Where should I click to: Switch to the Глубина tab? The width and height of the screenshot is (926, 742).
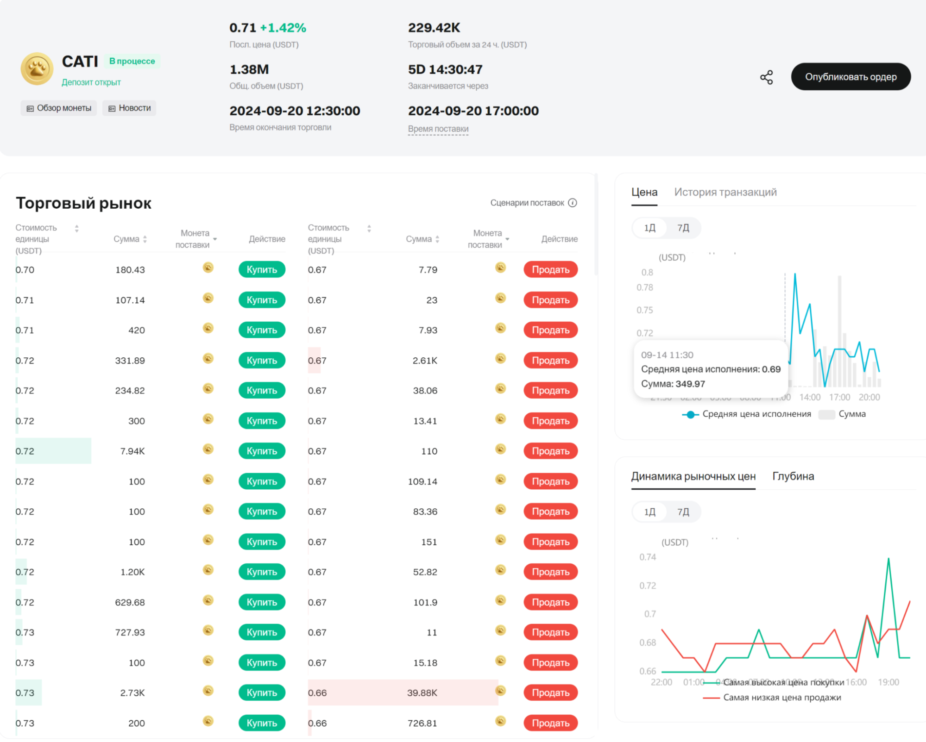[x=793, y=476]
